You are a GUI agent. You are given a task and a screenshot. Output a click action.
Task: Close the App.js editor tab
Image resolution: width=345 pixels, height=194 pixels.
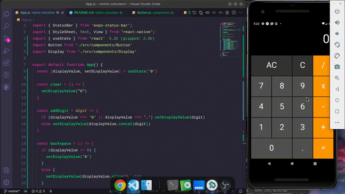point(62,13)
